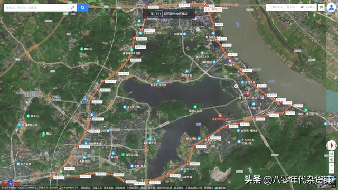338x190 pixels.
Task: Zoom in with the plus button
Action: pos(332,165)
